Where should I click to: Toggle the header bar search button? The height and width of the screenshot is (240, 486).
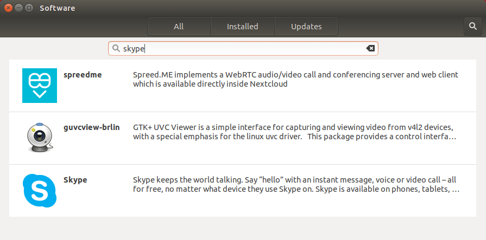pyautogui.click(x=472, y=27)
